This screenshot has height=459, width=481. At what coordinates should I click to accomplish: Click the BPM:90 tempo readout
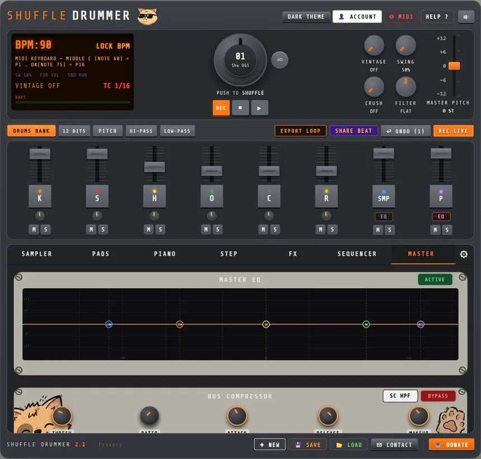click(x=34, y=45)
